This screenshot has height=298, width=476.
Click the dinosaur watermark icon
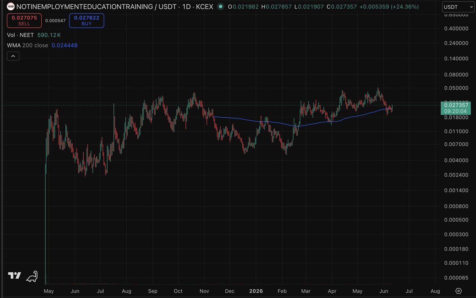click(x=33, y=276)
